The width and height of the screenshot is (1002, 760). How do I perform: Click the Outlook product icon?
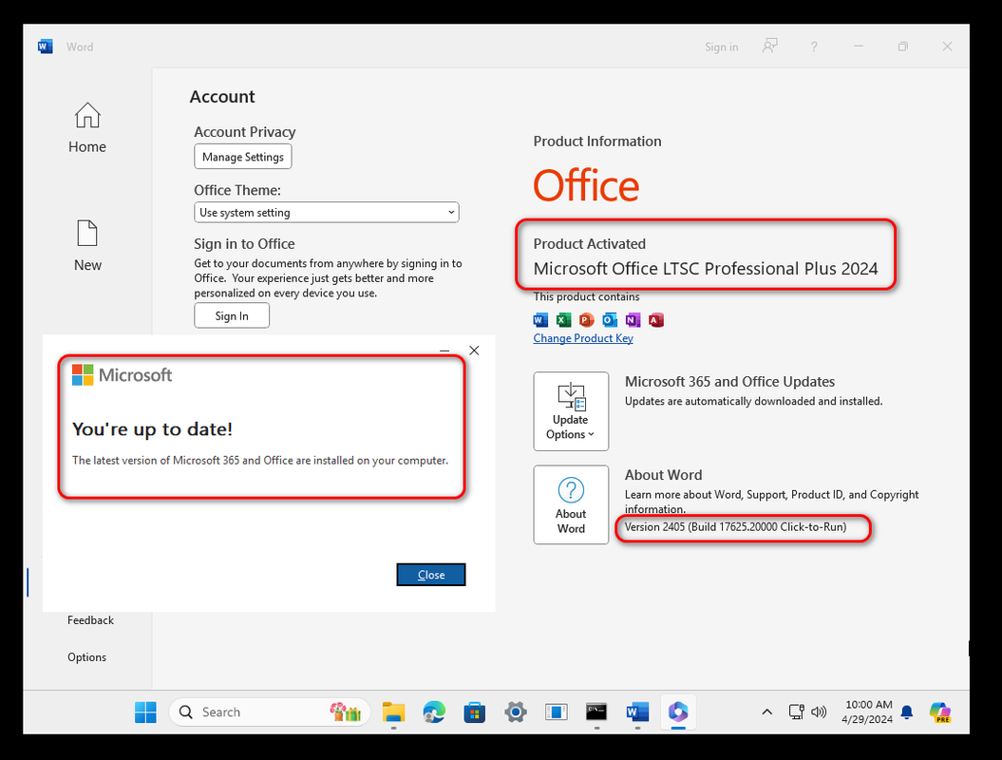(x=610, y=319)
